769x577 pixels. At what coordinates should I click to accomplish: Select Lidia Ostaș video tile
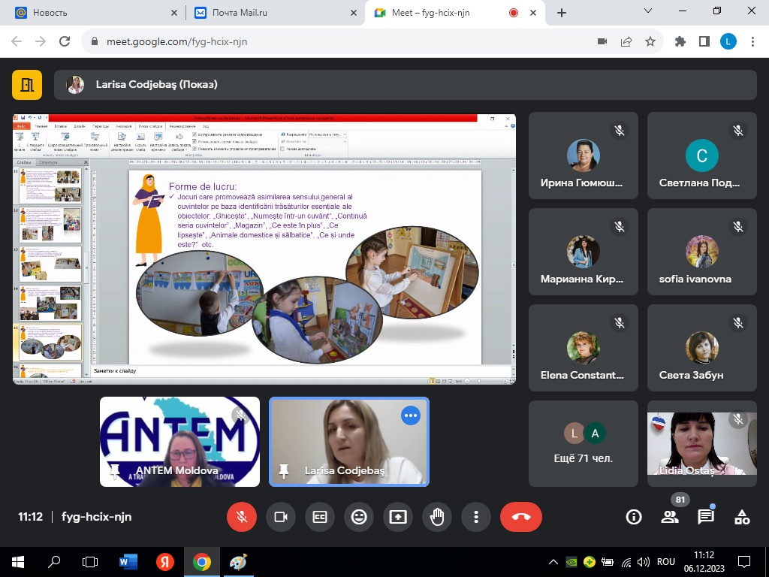click(x=702, y=443)
